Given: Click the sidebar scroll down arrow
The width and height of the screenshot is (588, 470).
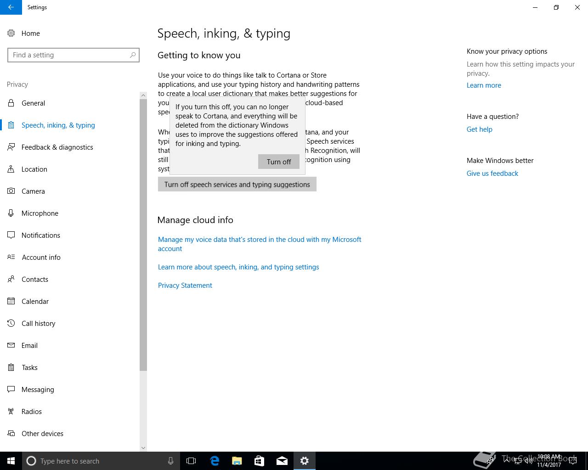Looking at the screenshot, I should pos(143,448).
